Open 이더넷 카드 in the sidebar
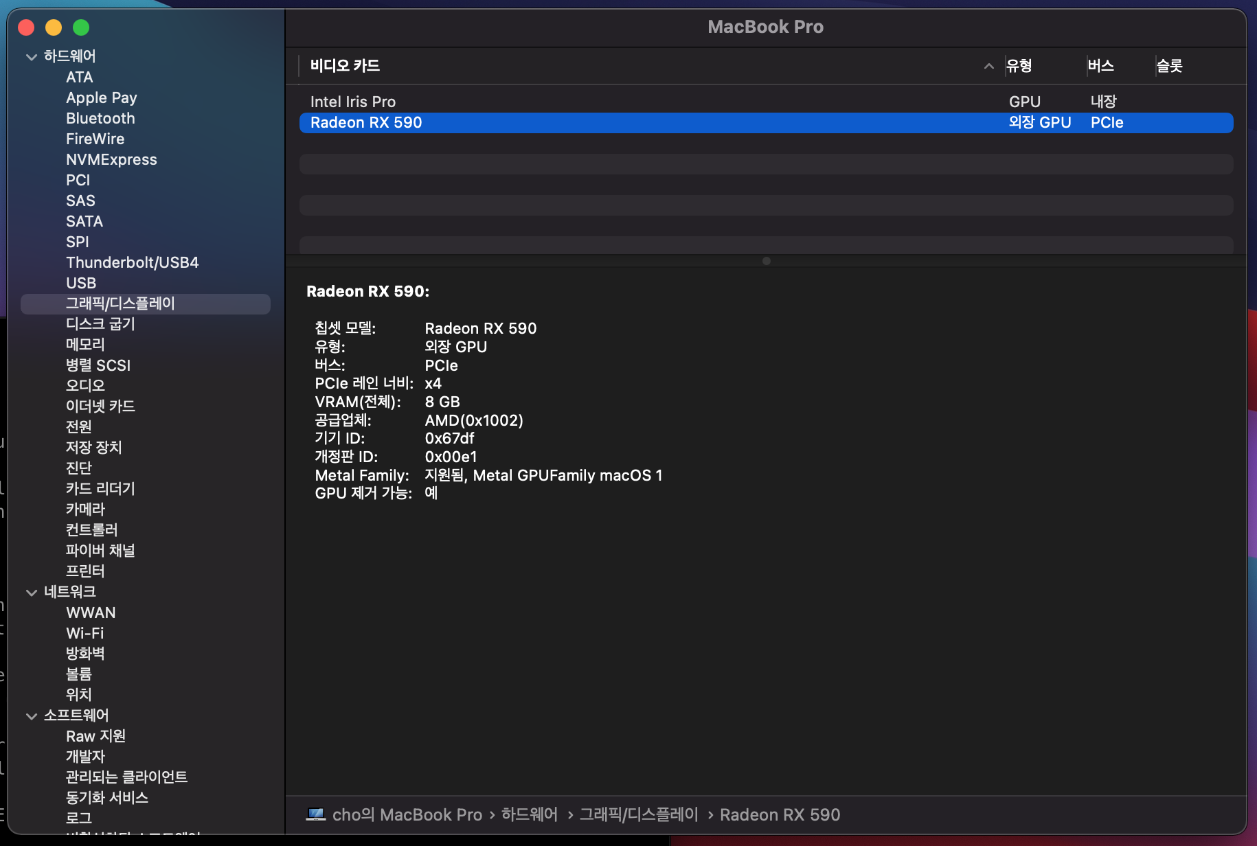 100,407
